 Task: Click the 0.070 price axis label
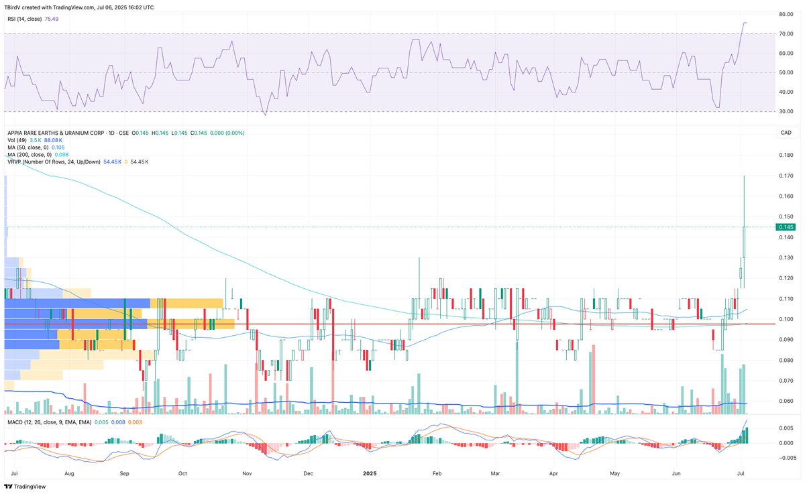click(x=787, y=381)
